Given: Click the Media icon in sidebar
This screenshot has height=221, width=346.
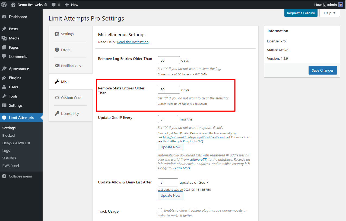Looking at the screenshot, I should (x=4, y=38).
